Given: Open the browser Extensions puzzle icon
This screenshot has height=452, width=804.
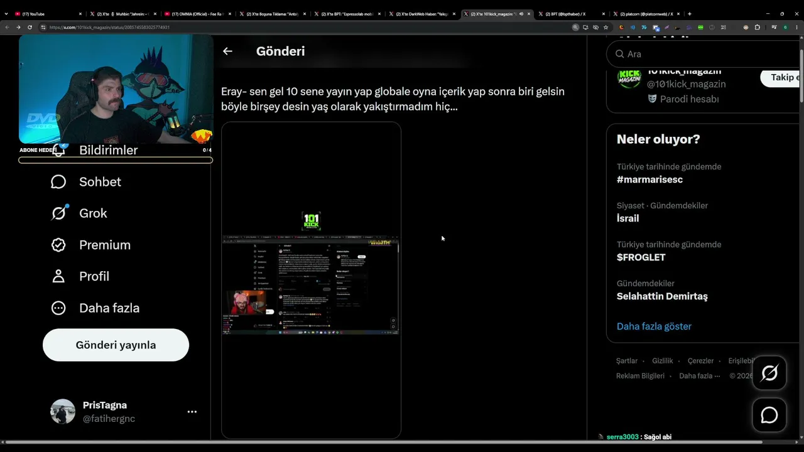Looking at the screenshot, I should click(x=757, y=27).
